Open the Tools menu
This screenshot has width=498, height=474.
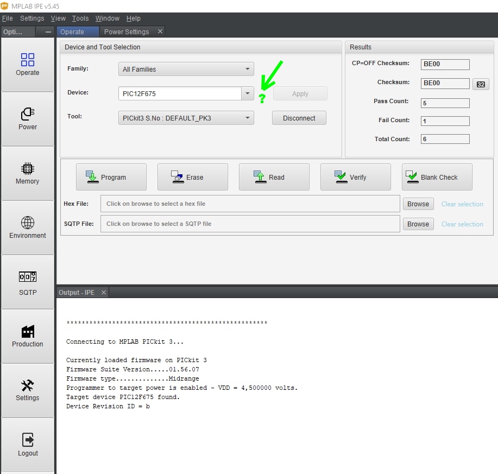80,18
